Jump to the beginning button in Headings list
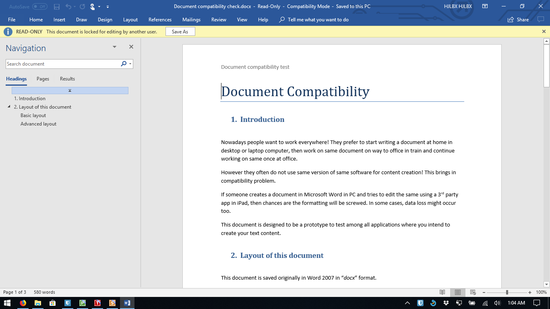The width and height of the screenshot is (550, 309). pyautogui.click(x=70, y=91)
